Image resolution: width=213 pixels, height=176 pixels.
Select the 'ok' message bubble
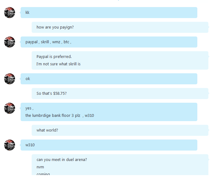click(109, 79)
